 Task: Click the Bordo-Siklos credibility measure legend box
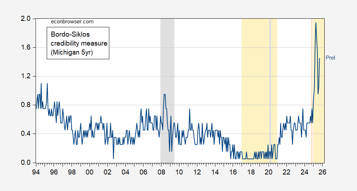(x=78, y=43)
